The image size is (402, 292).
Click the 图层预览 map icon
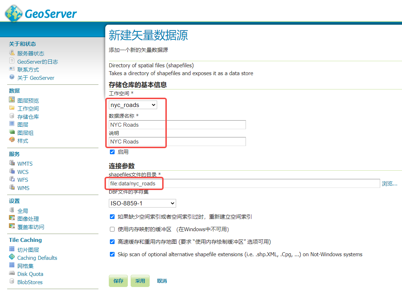click(12, 99)
